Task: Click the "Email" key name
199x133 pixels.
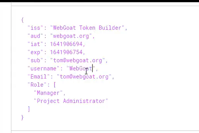Action: pos(38,76)
